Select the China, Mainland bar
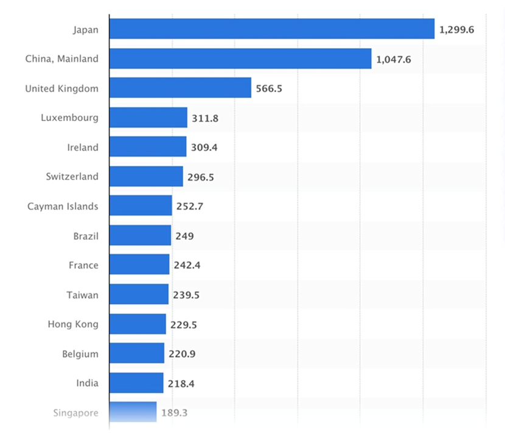505x441 pixels. pyautogui.click(x=240, y=58)
